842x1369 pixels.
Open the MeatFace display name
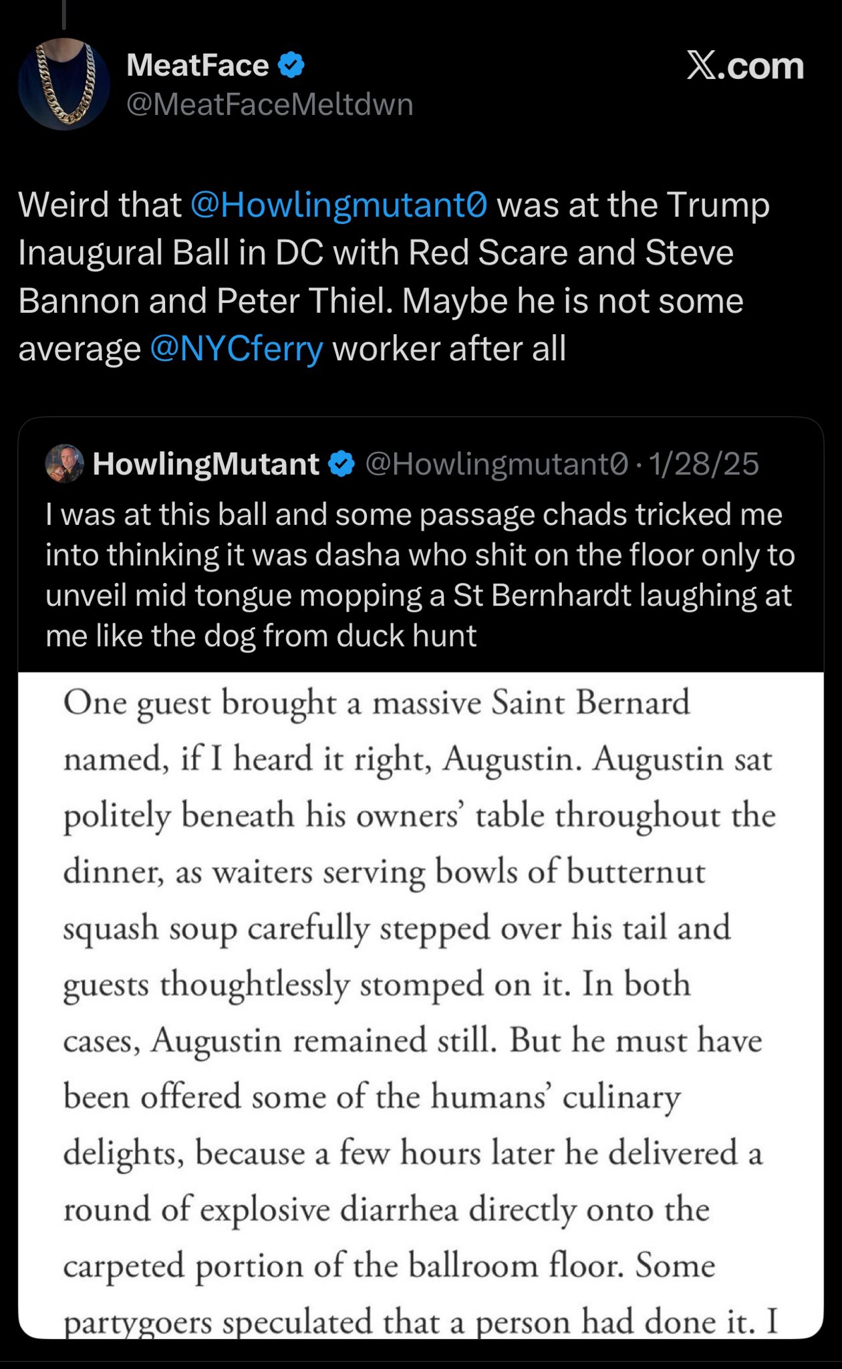[x=197, y=66]
